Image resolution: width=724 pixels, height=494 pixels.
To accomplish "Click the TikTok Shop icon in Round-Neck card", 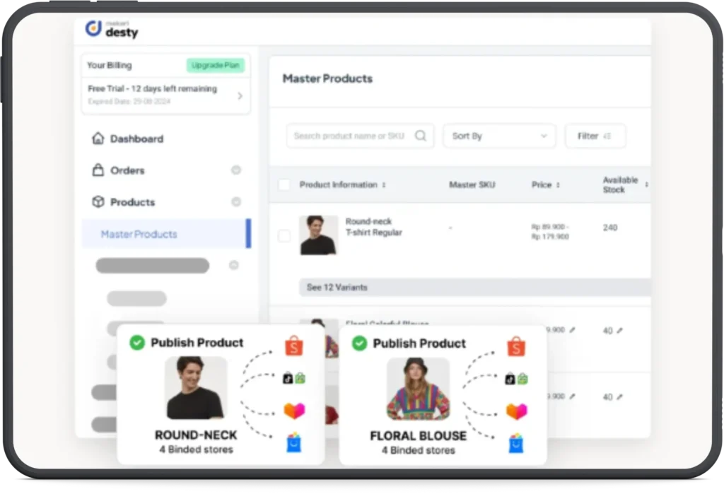I will (x=293, y=379).
